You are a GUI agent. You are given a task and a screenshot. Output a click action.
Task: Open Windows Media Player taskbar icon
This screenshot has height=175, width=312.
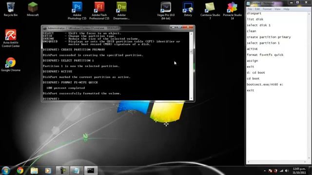[48, 171]
